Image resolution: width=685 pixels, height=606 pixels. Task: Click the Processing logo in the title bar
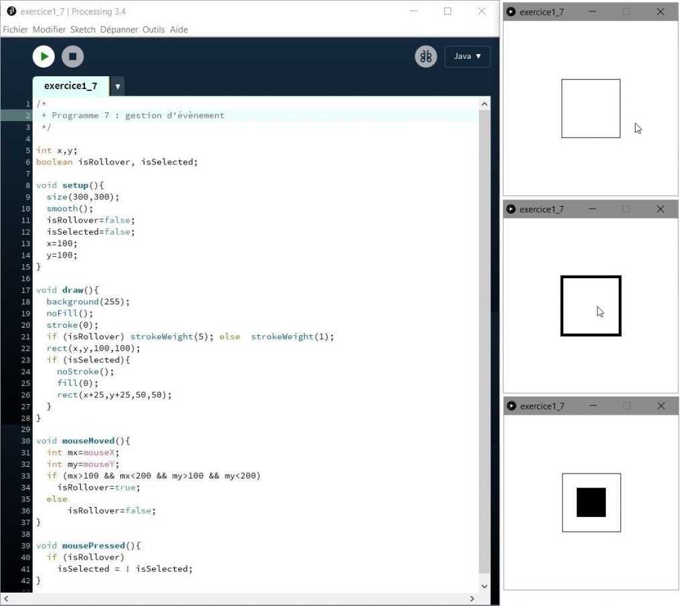[11, 11]
